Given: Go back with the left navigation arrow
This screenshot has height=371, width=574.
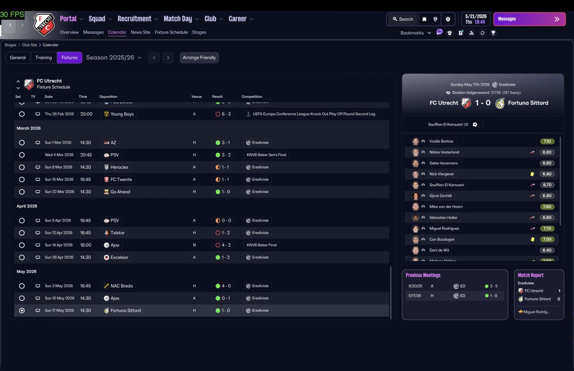Looking at the screenshot, I should pos(10,26).
